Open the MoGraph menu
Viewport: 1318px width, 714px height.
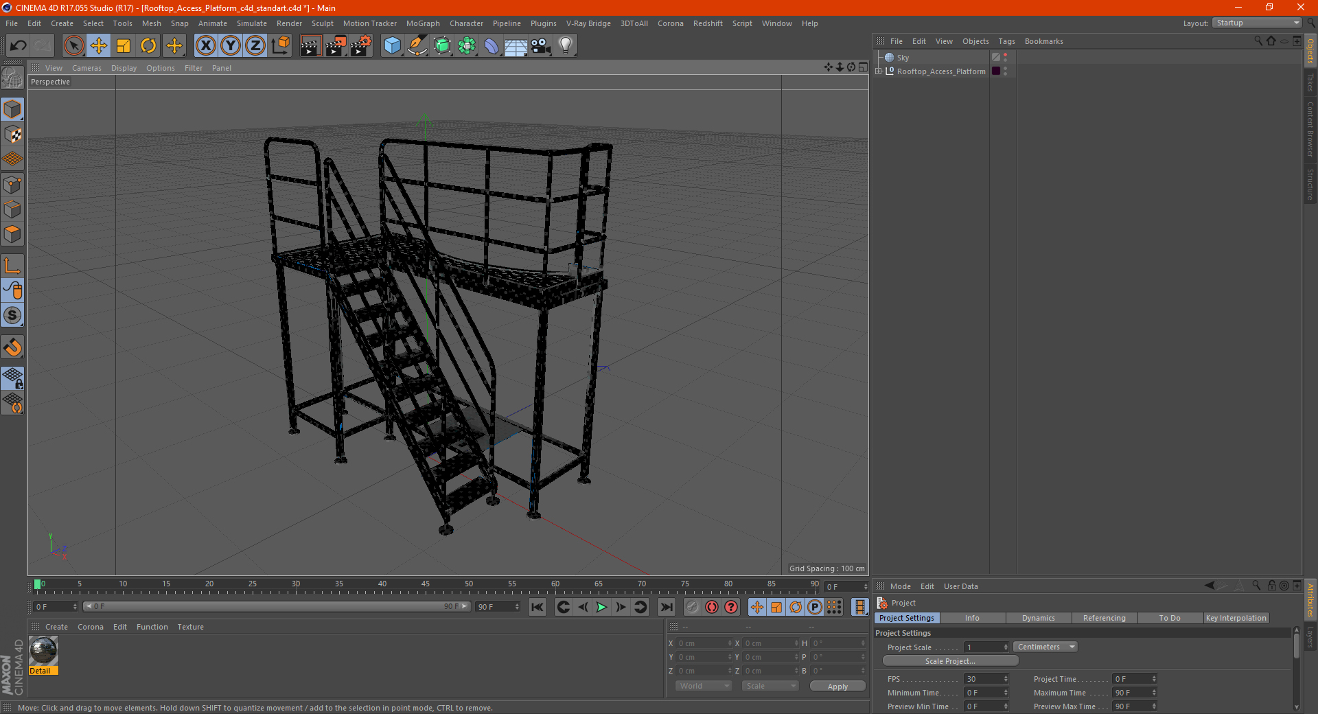(423, 23)
